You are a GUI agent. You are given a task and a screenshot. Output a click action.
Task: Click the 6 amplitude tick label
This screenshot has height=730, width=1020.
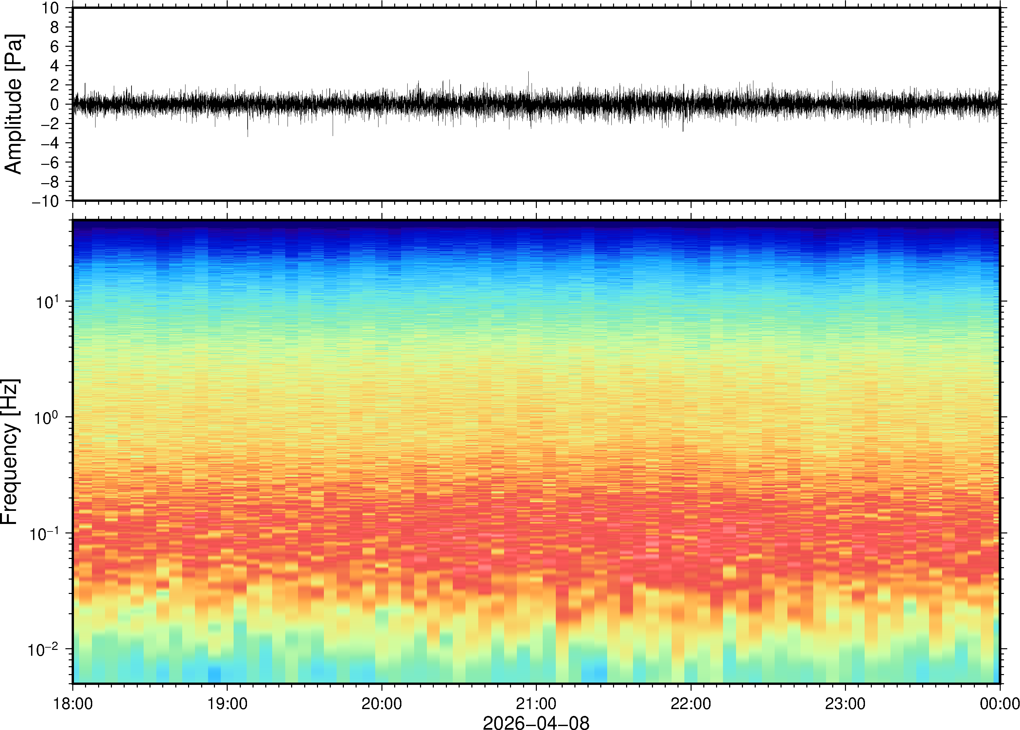tap(55, 47)
